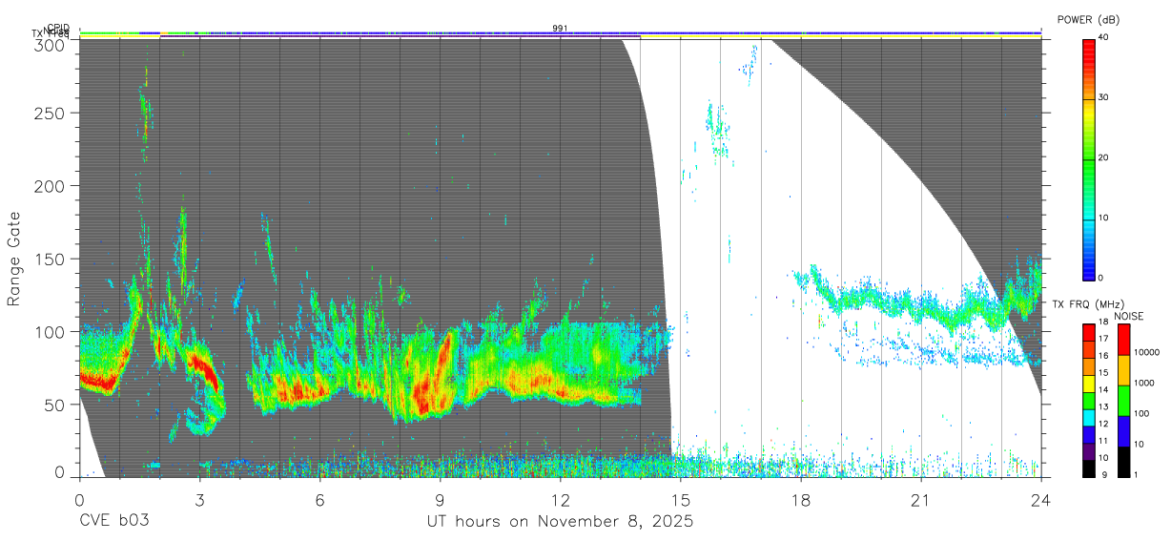1171x541 pixels.
Task: Click the 150 tick on the Range Gate axis
Action: (51, 259)
